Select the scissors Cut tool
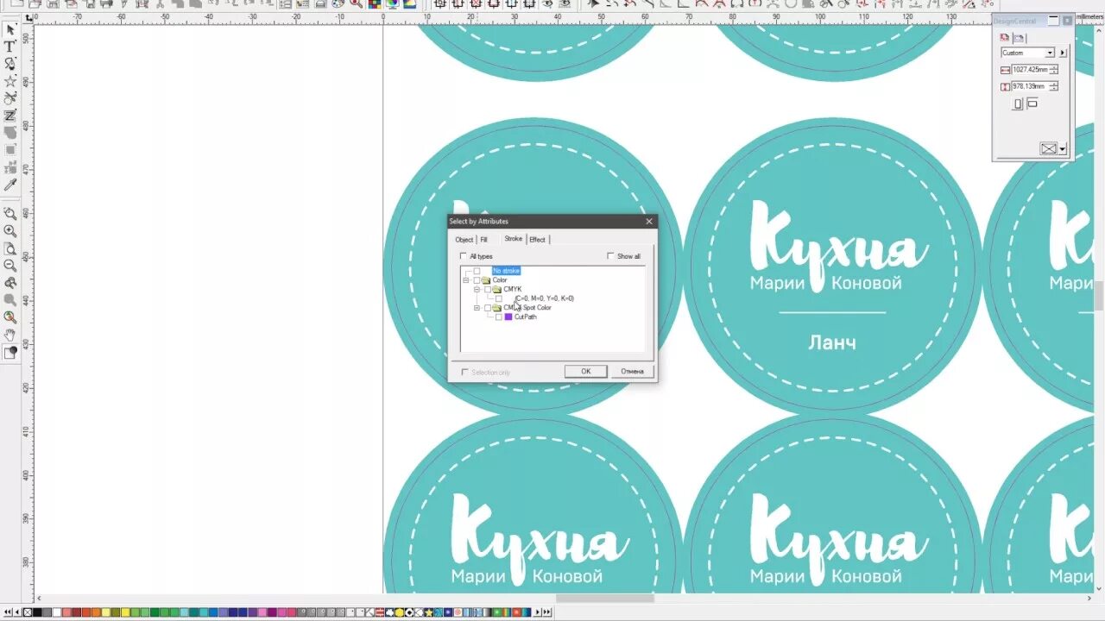The width and height of the screenshot is (1105, 621). (10, 98)
